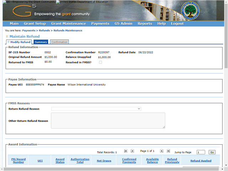This screenshot has width=228, height=171.
Task: Click the Logout link
Action: tap(177, 24)
